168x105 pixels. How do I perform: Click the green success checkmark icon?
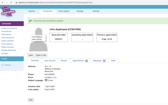[30, 21]
